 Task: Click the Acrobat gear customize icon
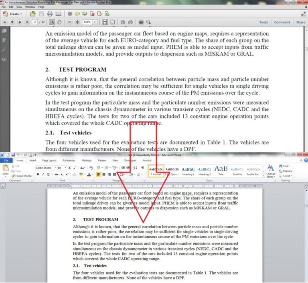(70, 14)
